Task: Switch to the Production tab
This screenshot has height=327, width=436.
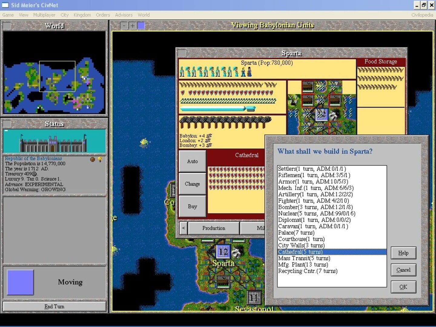Action: click(x=213, y=228)
